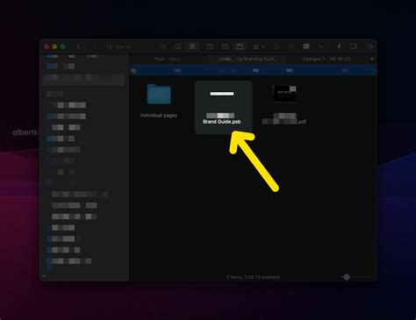
Task: Open the group-by dropdown in the toolbar
Action: pos(258,46)
